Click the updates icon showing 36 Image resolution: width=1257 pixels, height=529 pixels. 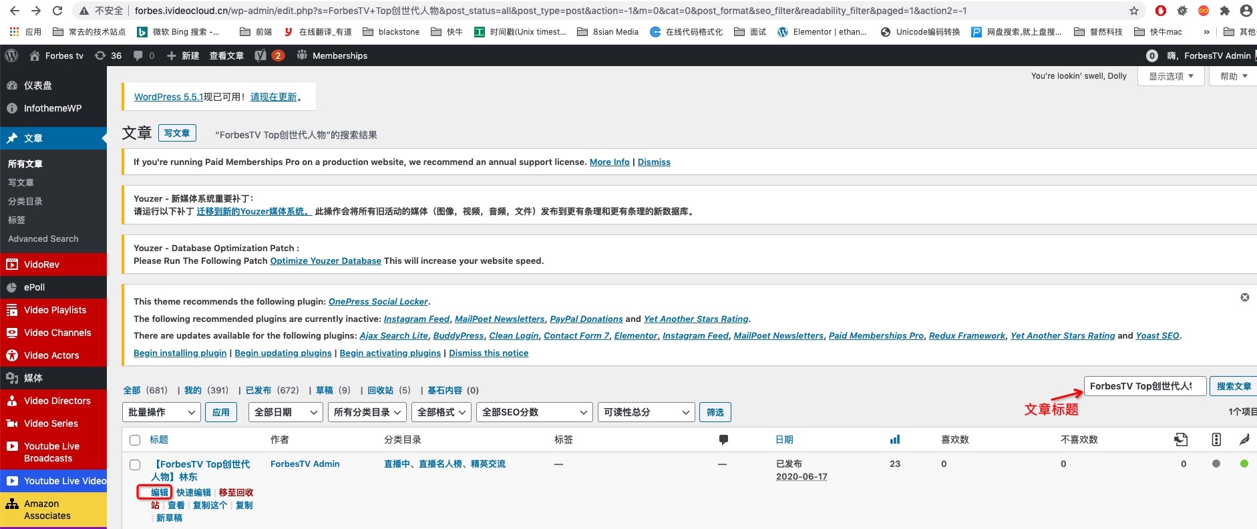tap(108, 55)
